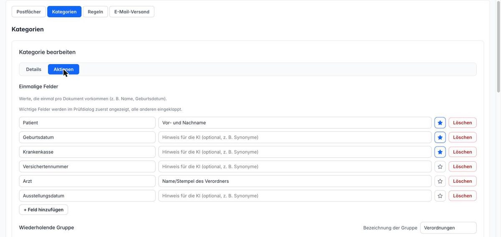Delete the Krankenkasse field row
501x237 pixels.
coord(463,152)
